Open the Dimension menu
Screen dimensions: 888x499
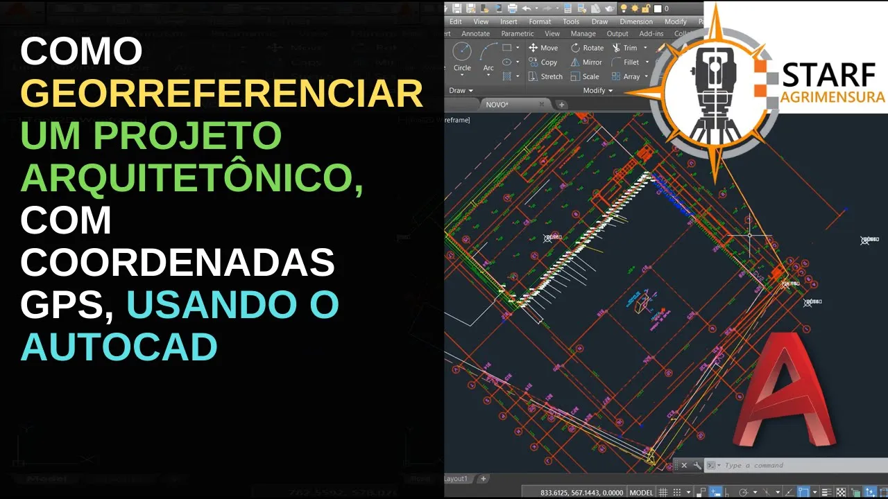point(636,21)
